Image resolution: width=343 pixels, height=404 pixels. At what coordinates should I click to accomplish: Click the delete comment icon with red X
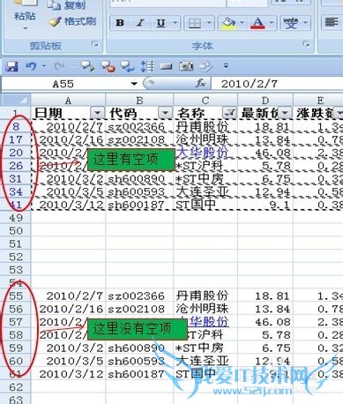(108, 66)
